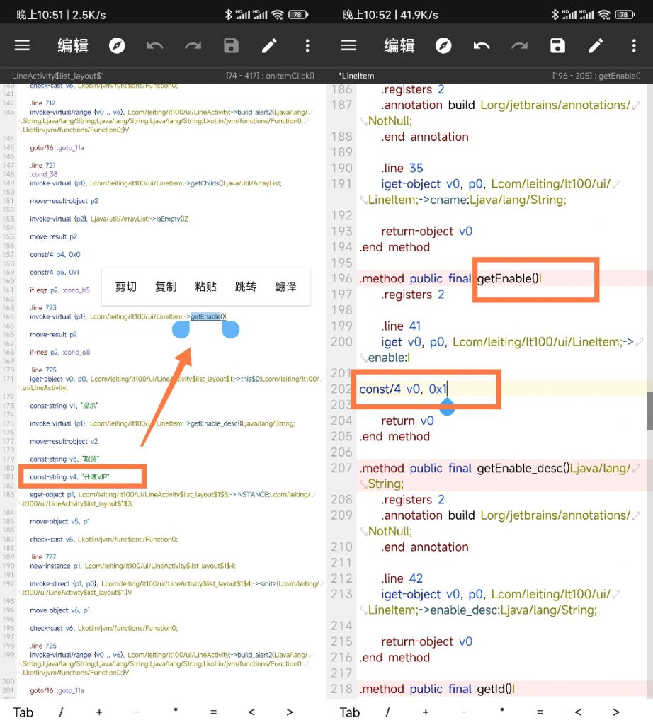Screen dimensions: 653x725
Task: Tap 粘贴 in the popup menu
Action: click(x=205, y=287)
